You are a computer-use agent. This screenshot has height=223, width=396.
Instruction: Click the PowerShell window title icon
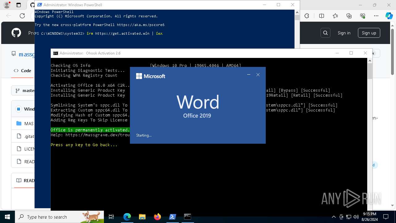point(39,5)
